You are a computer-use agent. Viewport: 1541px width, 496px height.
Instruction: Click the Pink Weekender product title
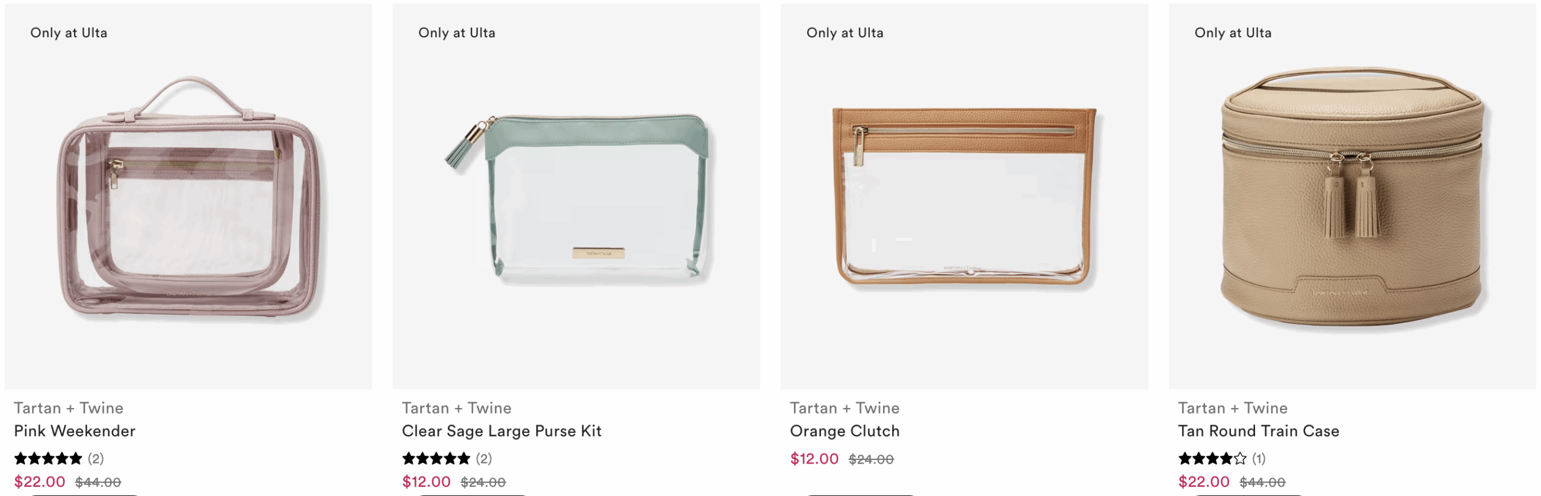tap(75, 431)
